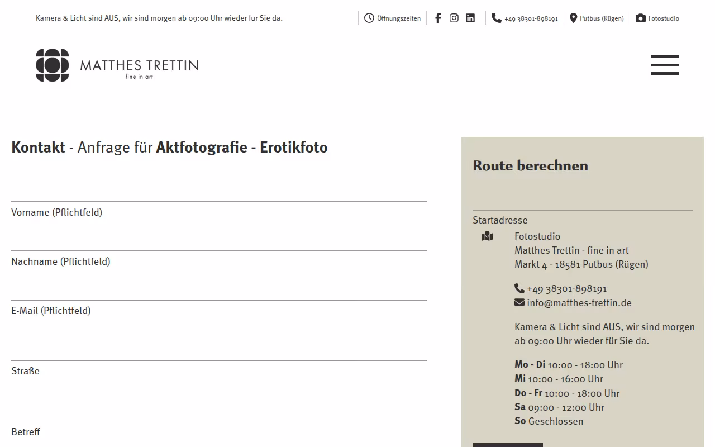Click the 'Betreff' field label
The image size is (715, 447).
pyautogui.click(x=26, y=432)
